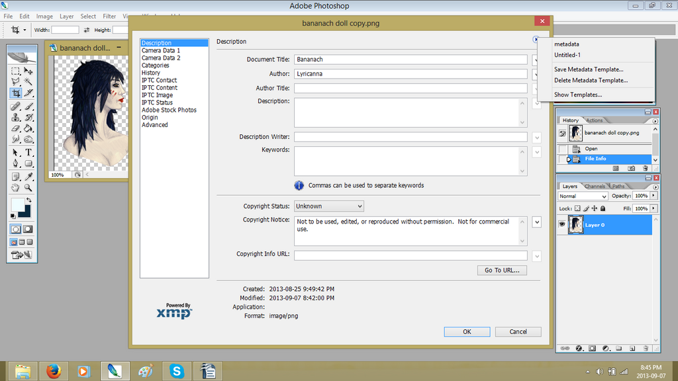Select the Notes tool
This screenshot has width=678, height=381.
(16, 177)
